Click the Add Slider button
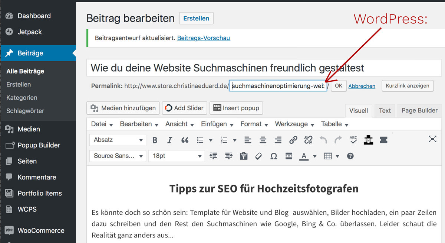The width and height of the screenshot is (445, 243). pyautogui.click(x=184, y=108)
